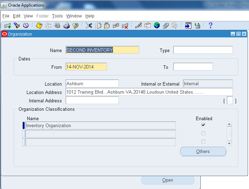Open the Window menu

point(74,16)
